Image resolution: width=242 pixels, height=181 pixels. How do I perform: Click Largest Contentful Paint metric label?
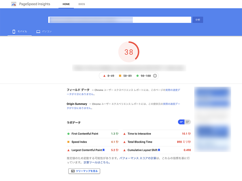click(87, 150)
